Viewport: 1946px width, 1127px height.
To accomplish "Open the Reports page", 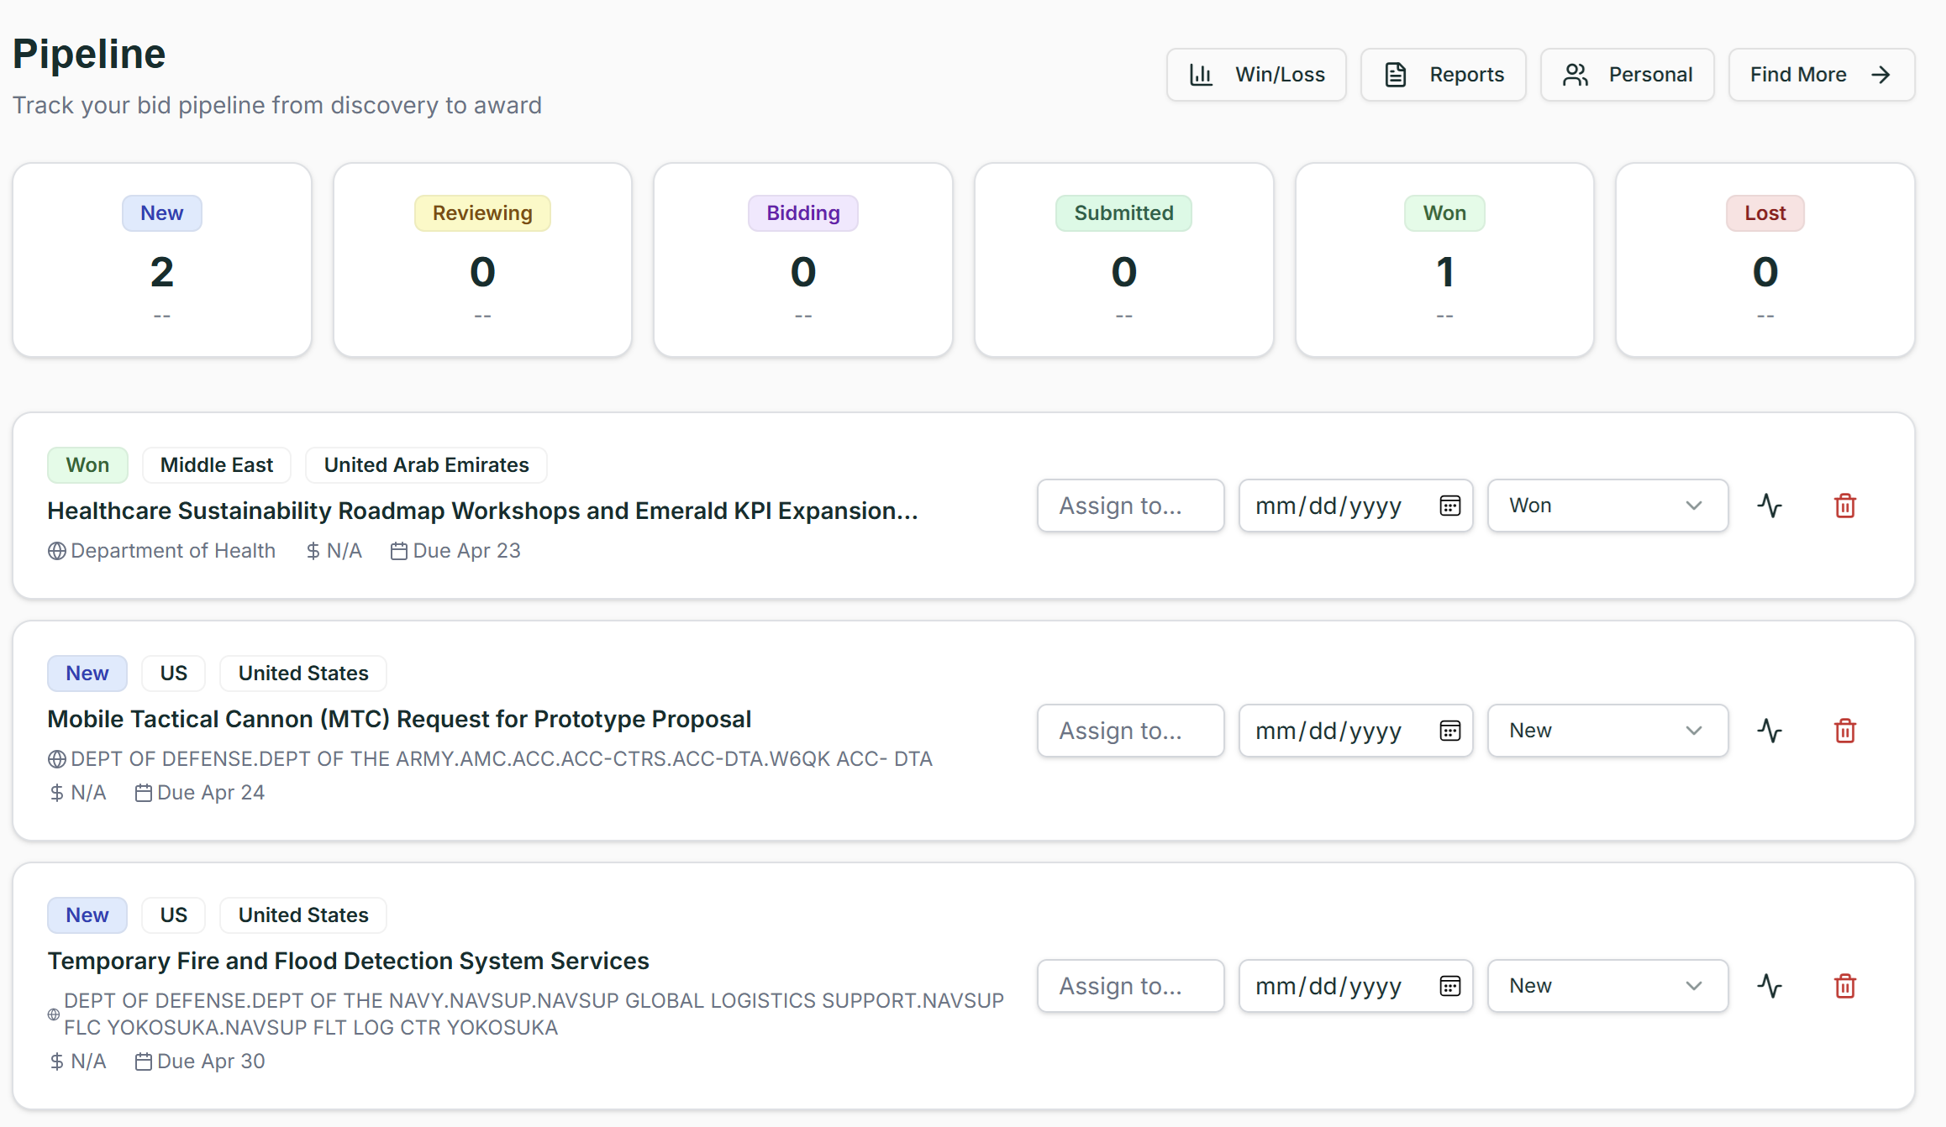I will (1443, 75).
